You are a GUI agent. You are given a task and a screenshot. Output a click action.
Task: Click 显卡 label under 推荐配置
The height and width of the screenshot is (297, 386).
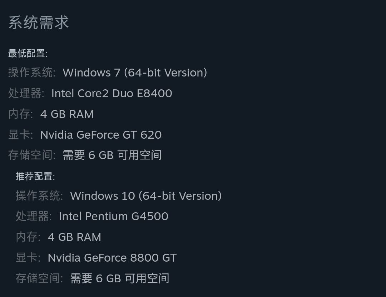28,258
